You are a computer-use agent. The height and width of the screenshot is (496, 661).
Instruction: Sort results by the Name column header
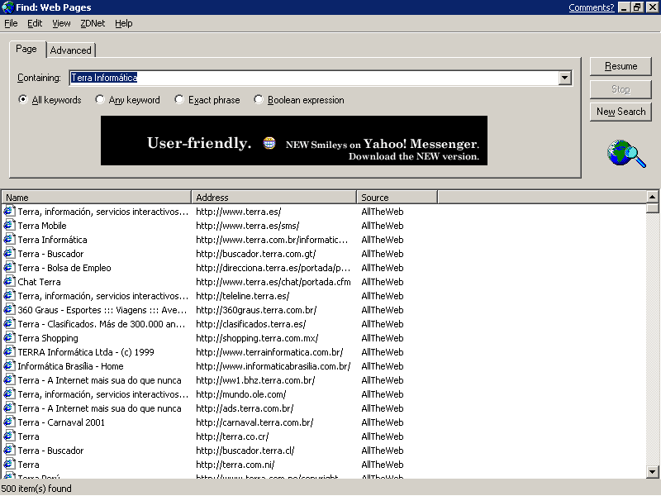point(97,198)
